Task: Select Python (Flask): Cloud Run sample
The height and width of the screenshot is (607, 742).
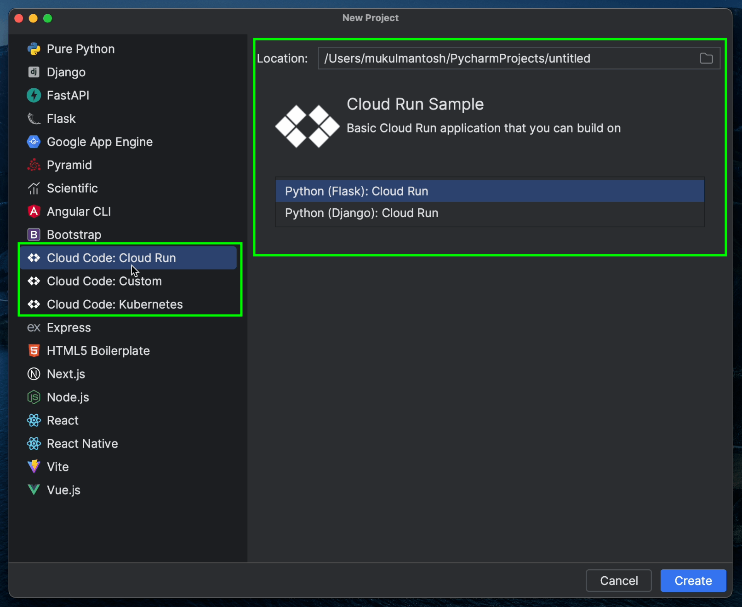Action: coord(356,191)
